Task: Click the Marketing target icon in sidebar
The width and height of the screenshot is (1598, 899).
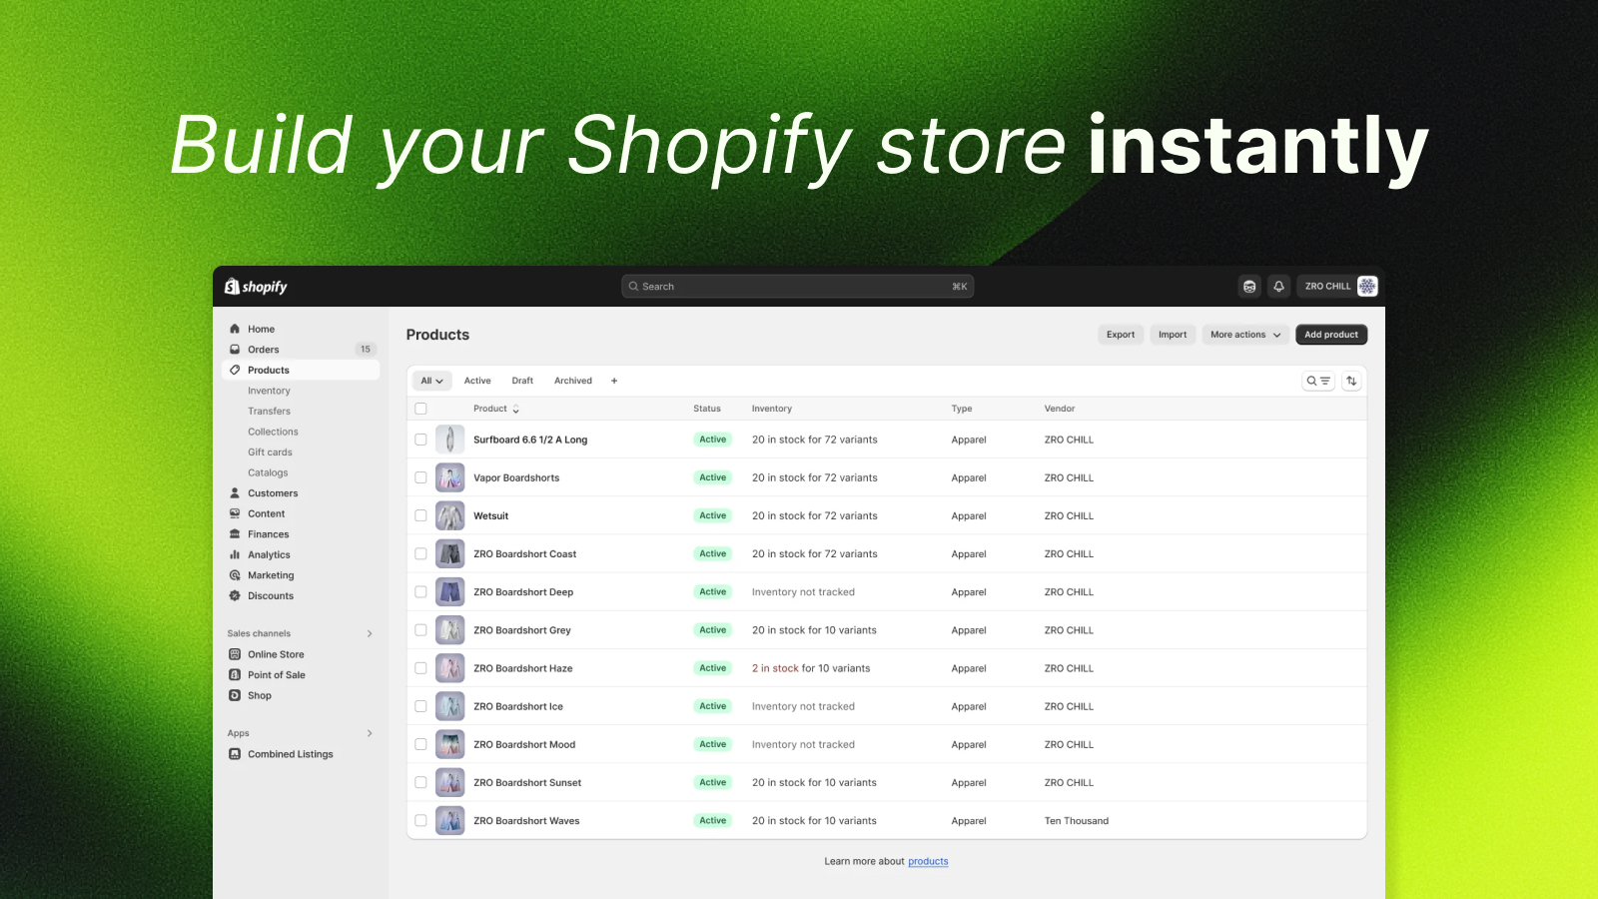Action: [x=235, y=575]
